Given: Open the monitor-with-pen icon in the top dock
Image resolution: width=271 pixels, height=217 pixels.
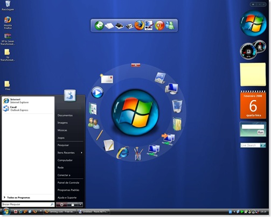Looking at the screenshot, I should [149, 25].
